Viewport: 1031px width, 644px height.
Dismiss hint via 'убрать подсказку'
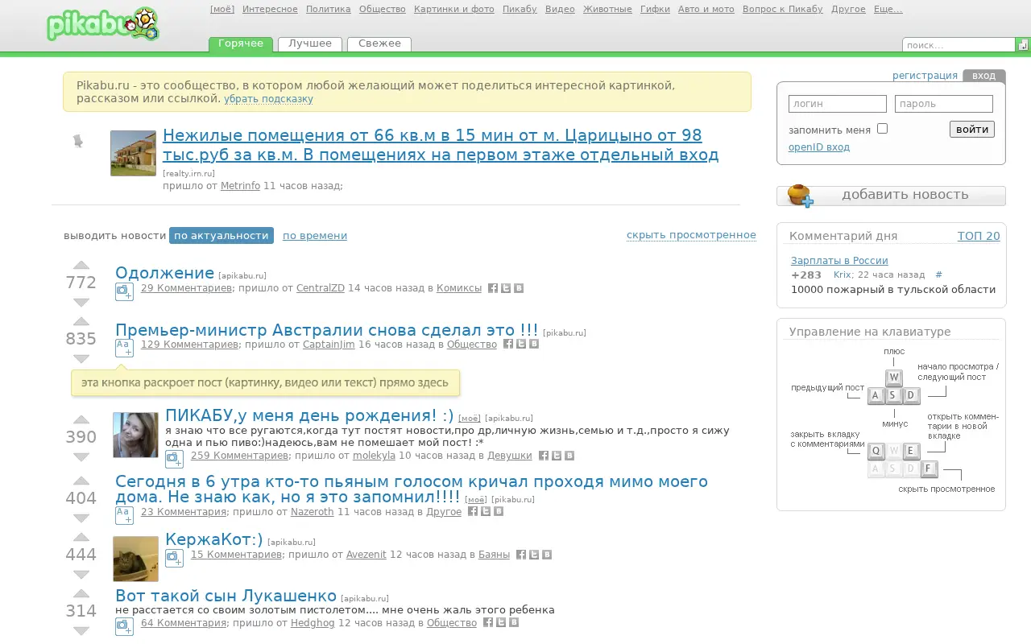click(268, 99)
